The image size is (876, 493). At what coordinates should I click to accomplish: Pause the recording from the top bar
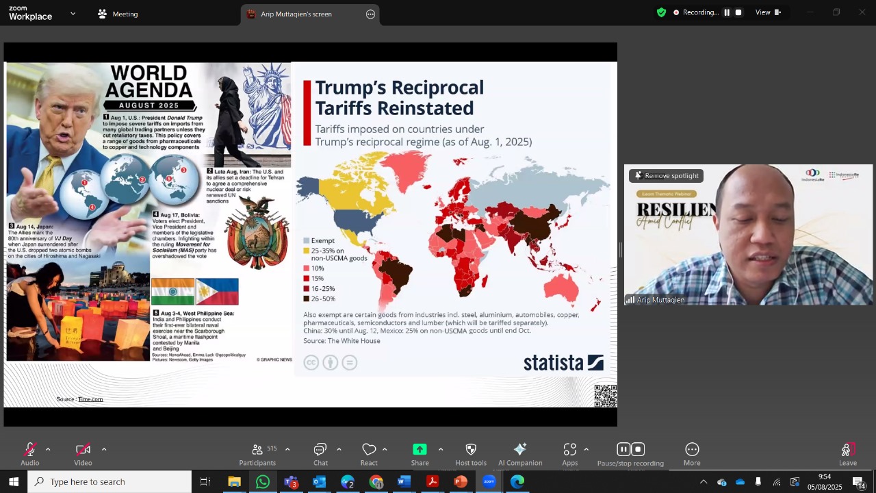point(727,12)
